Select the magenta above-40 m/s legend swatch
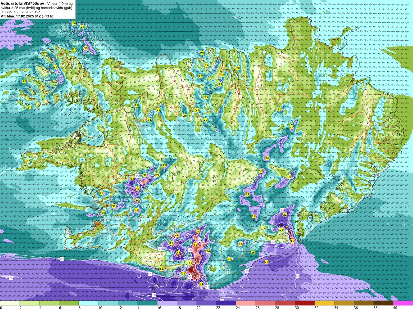Image resolution: width=413 pixels, height=310 pixels. (403, 303)
